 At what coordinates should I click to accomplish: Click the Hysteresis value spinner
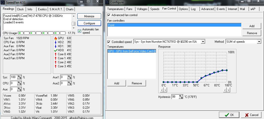(x=181, y=97)
